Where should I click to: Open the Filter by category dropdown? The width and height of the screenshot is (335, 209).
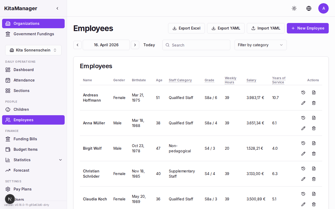click(260, 45)
